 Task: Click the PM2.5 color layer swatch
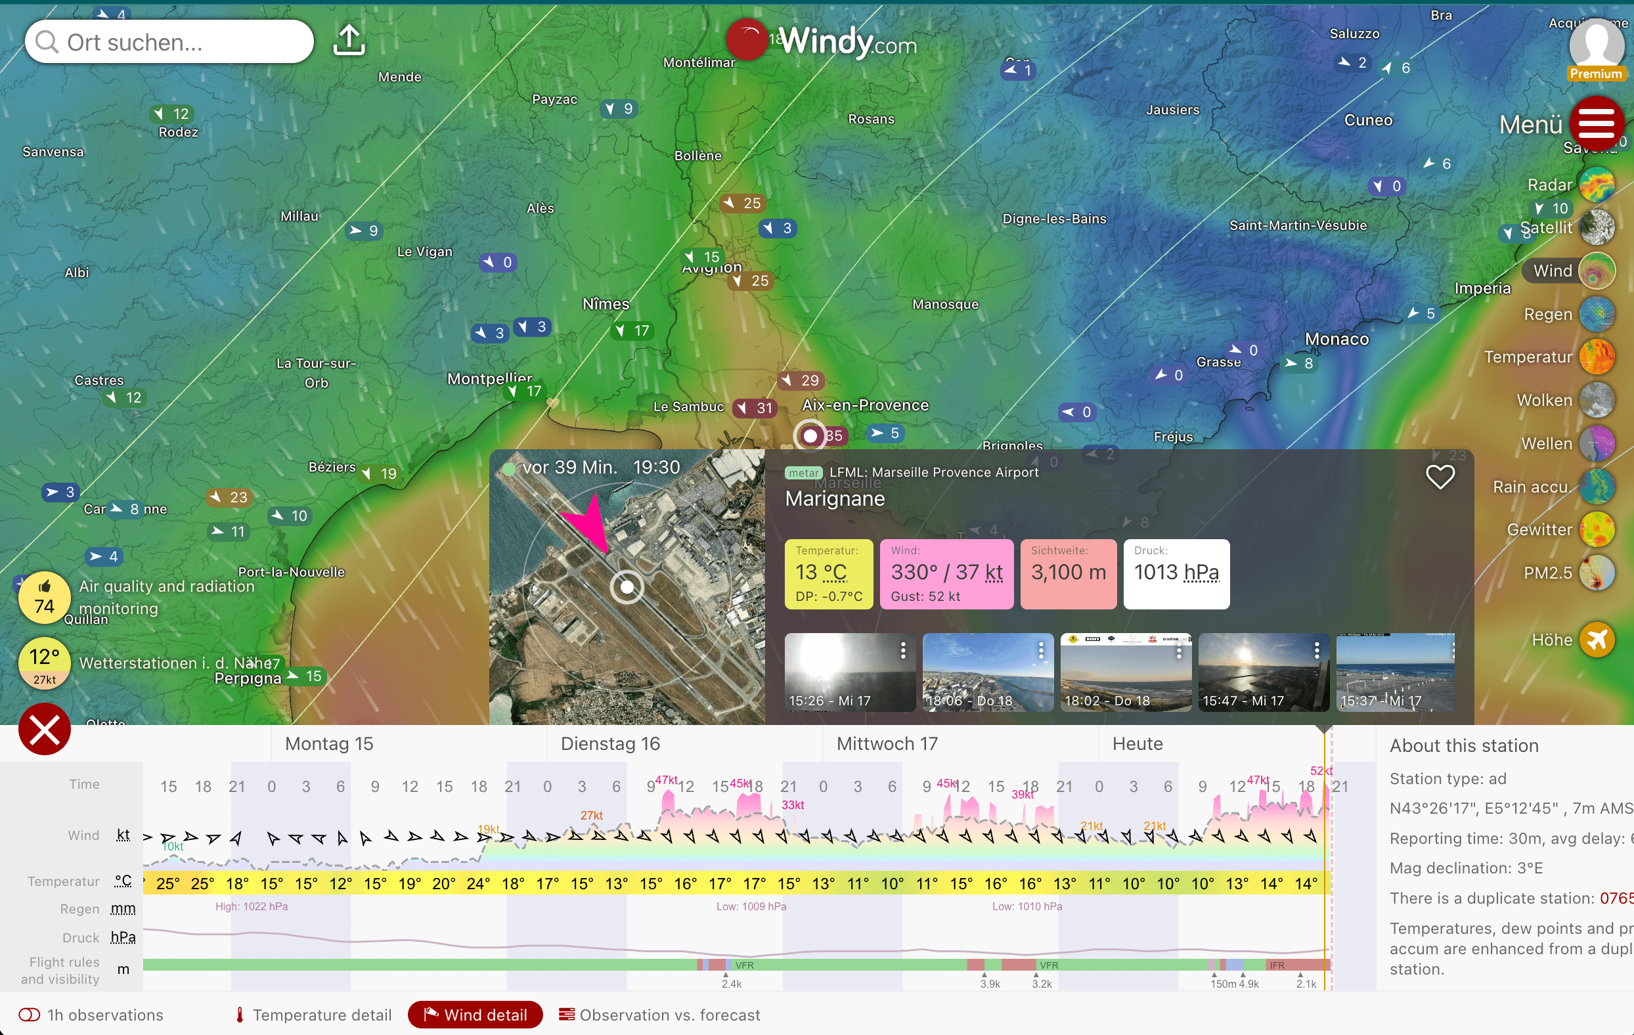1597,573
